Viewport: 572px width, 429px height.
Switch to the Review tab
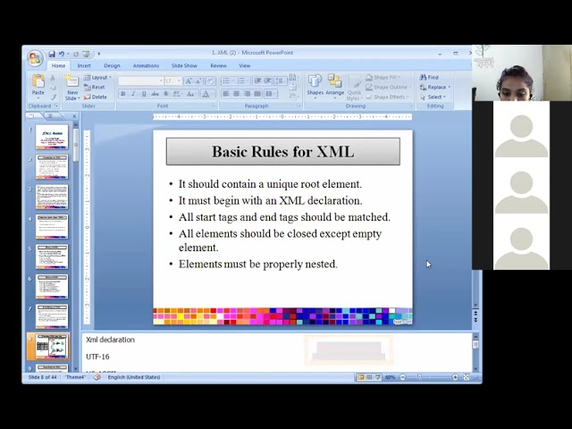click(218, 65)
